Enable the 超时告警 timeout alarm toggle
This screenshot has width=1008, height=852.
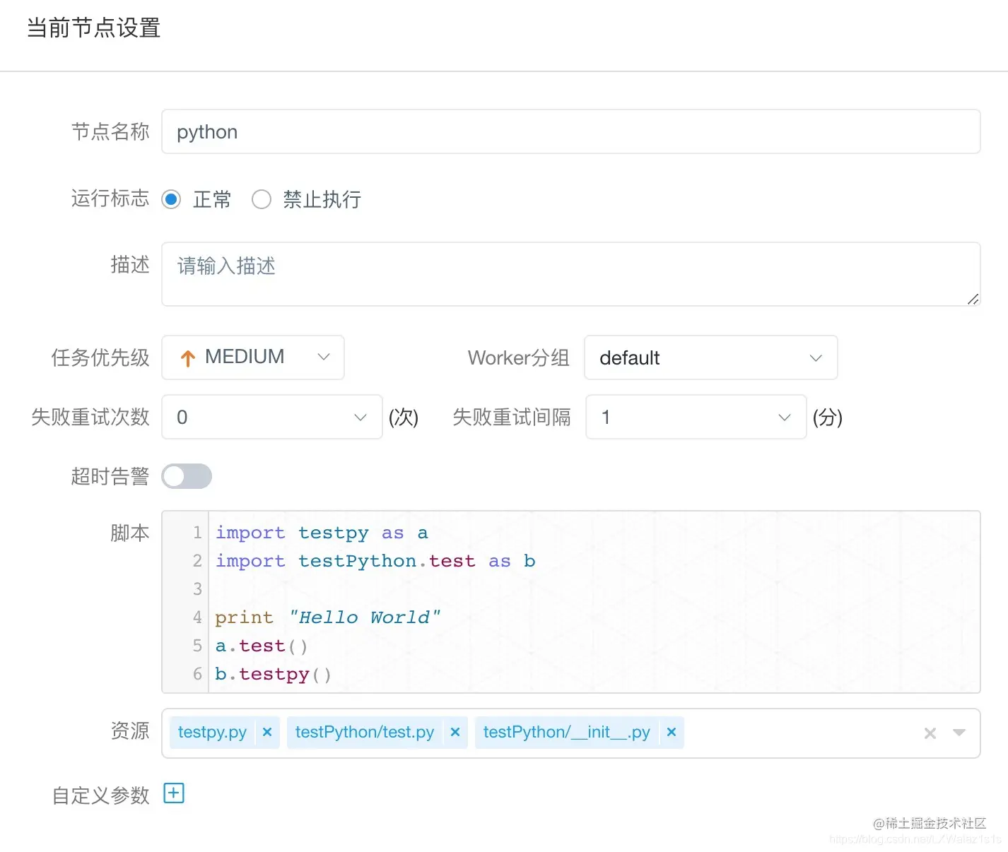(186, 476)
